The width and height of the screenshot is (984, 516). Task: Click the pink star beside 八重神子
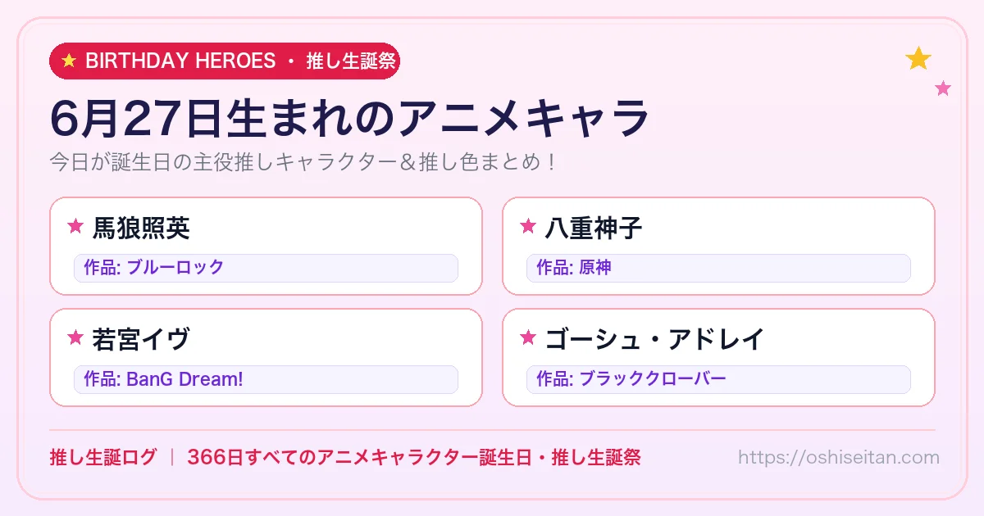point(528,226)
